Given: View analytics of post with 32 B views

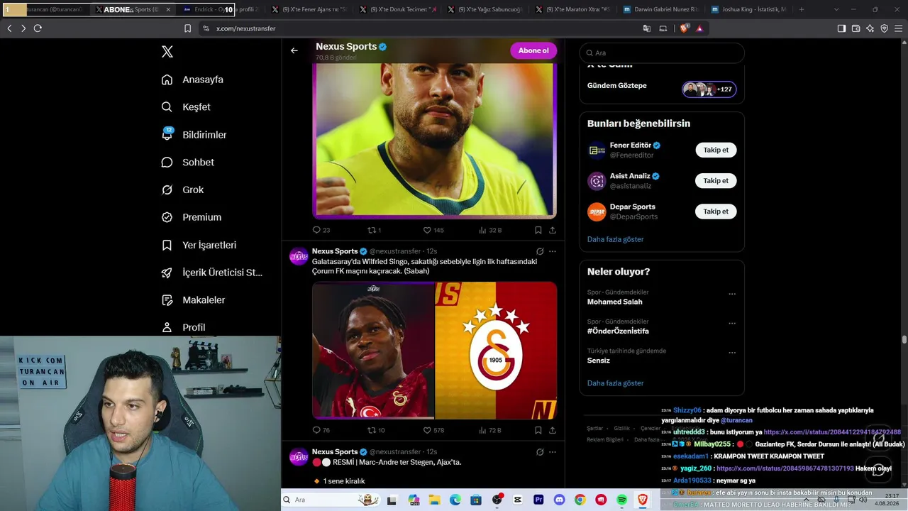Looking at the screenshot, I should 490,230.
